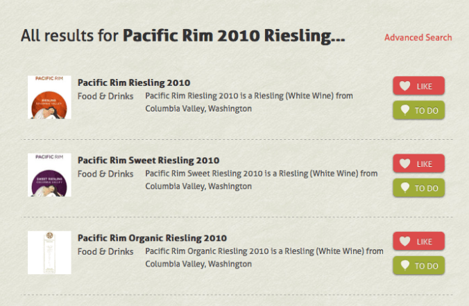Click the pin icon for Organic Riesling

pyautogui.click(x=405, y=265)
